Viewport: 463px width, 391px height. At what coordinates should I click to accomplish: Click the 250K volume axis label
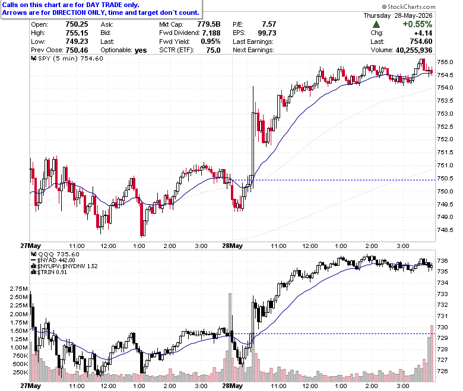point(20,373)
